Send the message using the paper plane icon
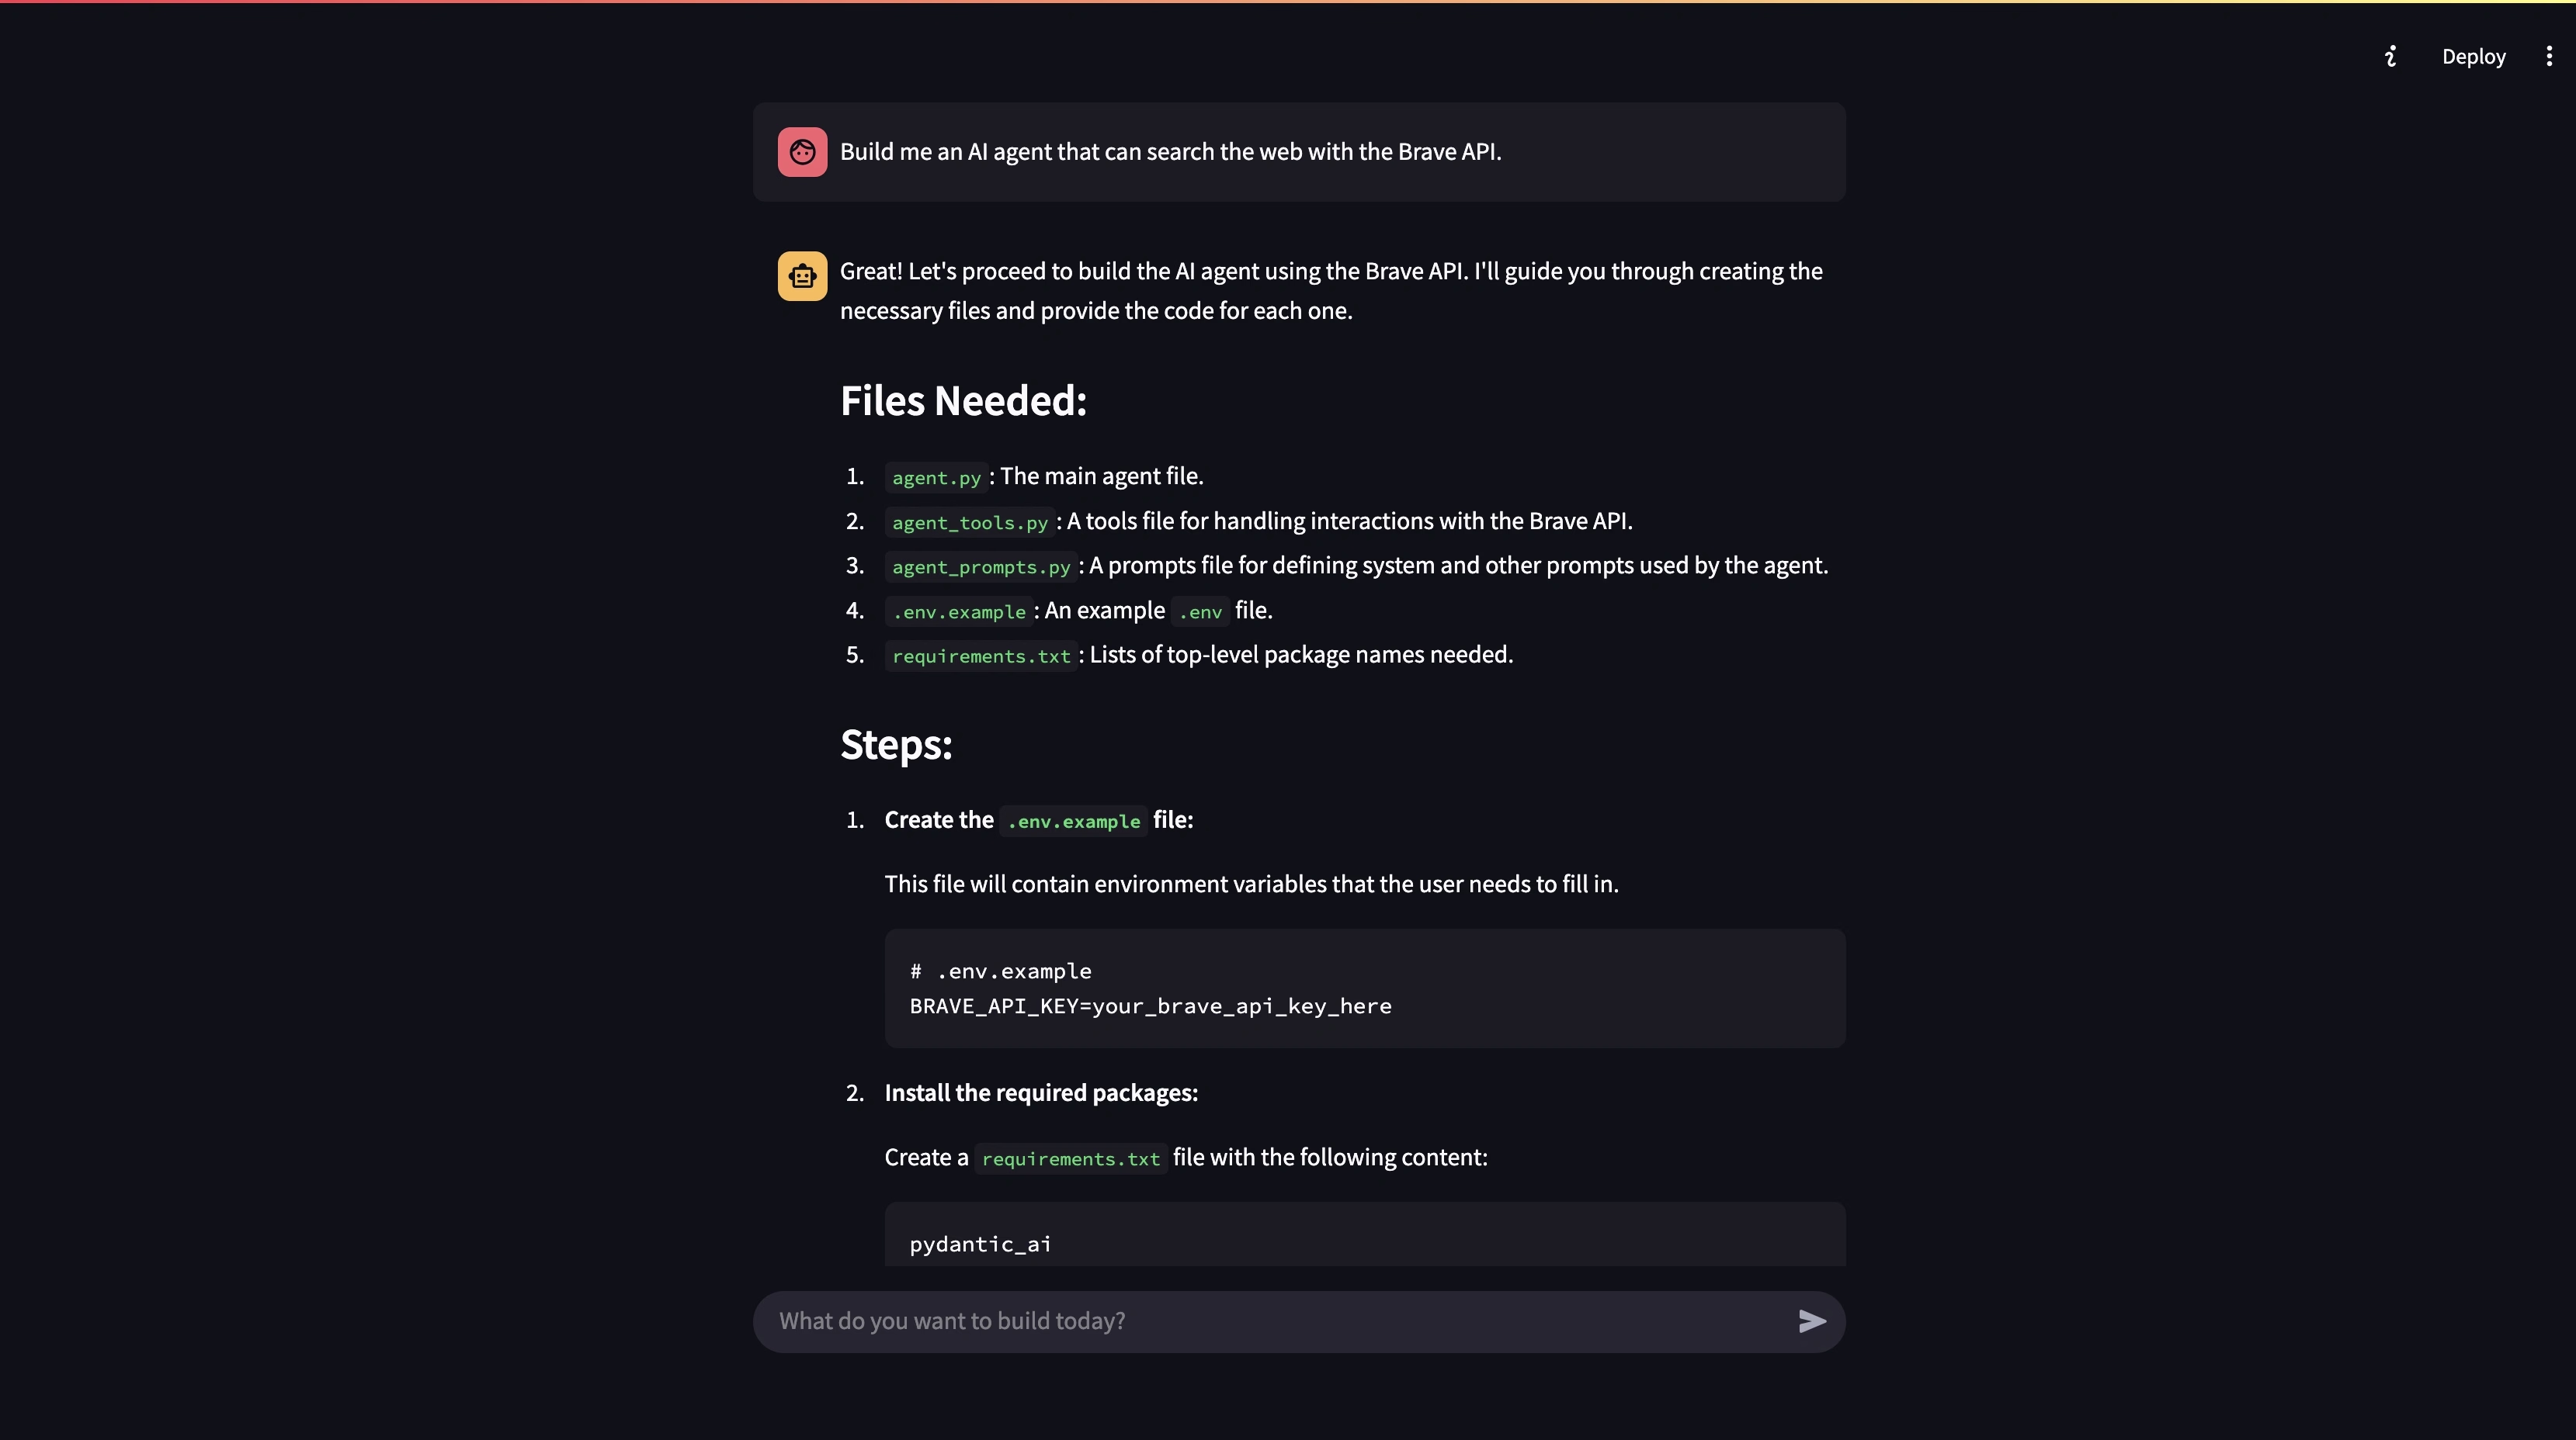2576x1440 pixels. pos(1811,1321)
